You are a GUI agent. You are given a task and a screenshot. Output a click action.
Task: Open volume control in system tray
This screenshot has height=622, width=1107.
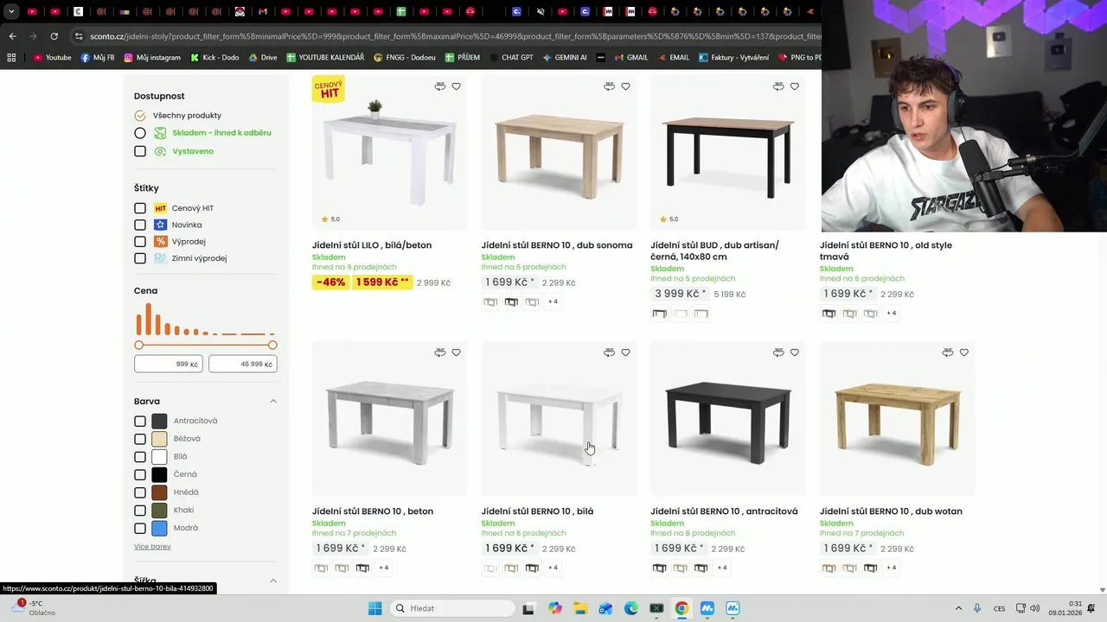(x=1035, y=608)
